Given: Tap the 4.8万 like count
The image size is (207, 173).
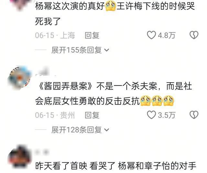Looking at the screenshot, I should 167,35.
